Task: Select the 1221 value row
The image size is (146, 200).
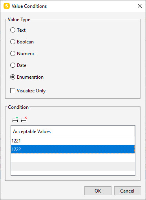Action: (73, 141)
